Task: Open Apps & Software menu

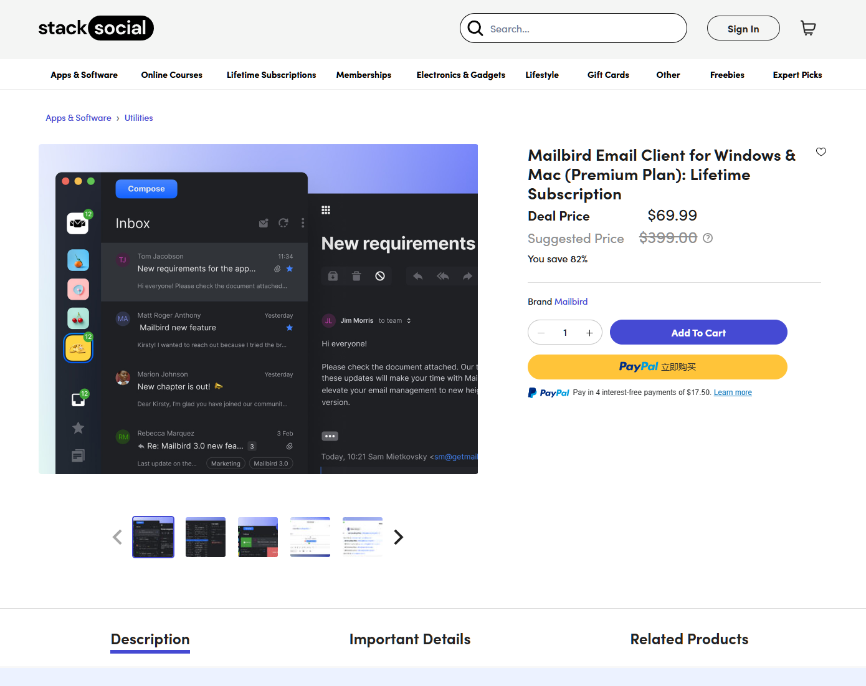Action: 84,75
